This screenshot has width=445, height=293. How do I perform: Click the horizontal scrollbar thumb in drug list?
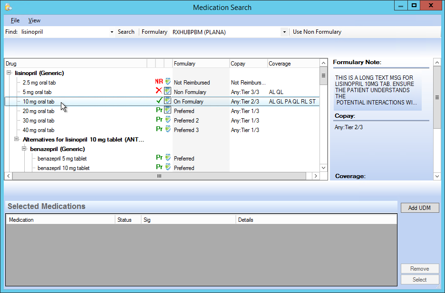(x=159, y=176)
